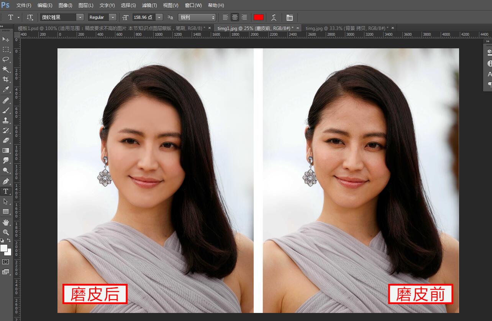
Task: Open the 选择(S) menu
Action: pos(128,5)
